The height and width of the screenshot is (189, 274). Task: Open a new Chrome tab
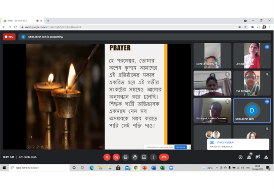click(48, 21)
